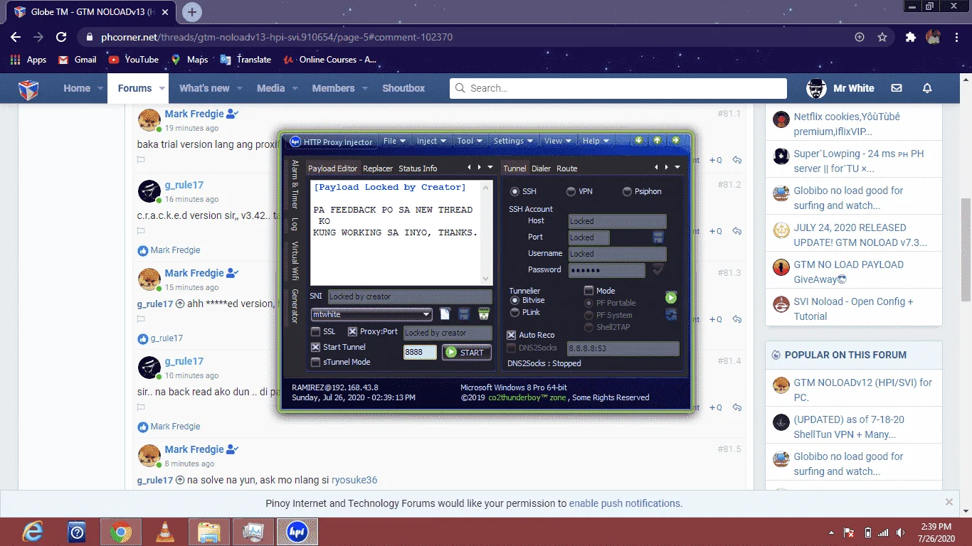Click the green play icon beside Mode
The image size is (972, 546).
click(671, 297)
